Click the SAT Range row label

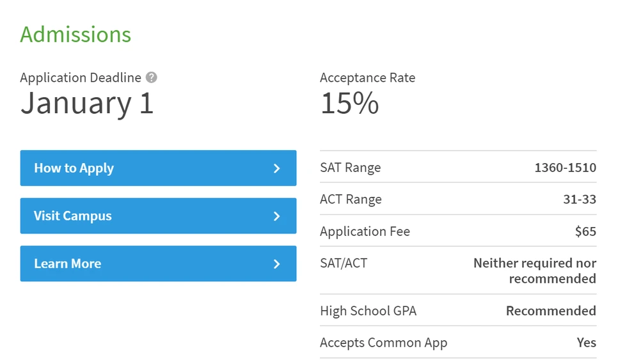pyautogui.click(x=350, y=168)
